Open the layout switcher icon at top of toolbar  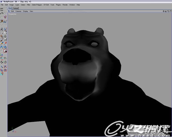tap(2, 10)
